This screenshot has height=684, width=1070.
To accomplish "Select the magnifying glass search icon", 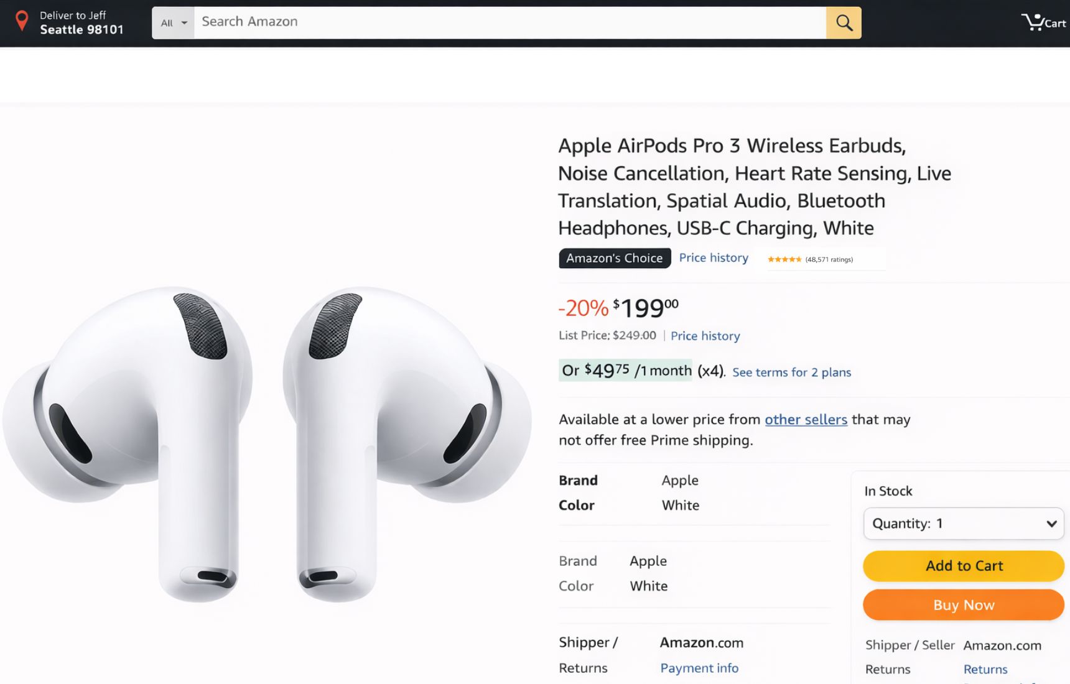I will 844,22.
